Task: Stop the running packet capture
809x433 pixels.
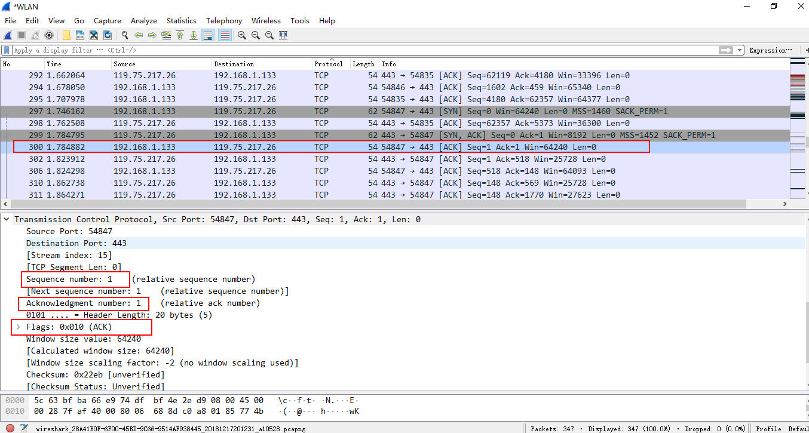Action: [22, 35]
